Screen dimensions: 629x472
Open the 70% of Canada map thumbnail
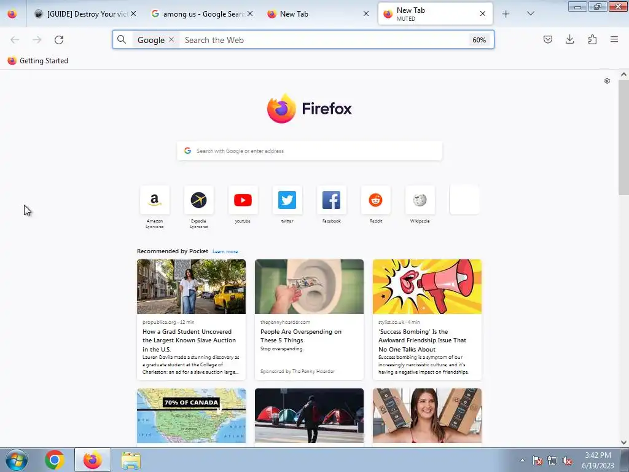coord(191,416)
